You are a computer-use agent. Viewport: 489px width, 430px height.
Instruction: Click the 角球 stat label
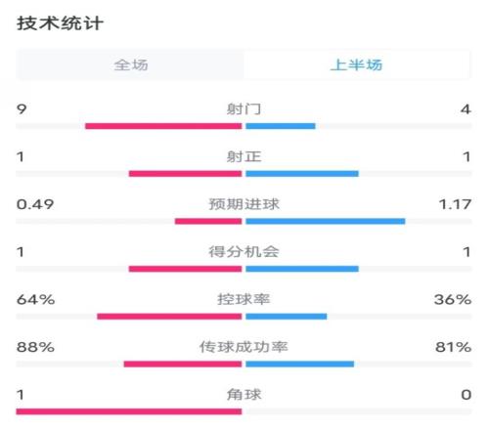(244, 395)
